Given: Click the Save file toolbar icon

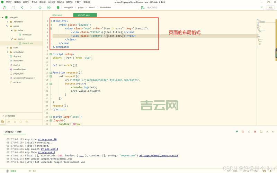Looking at the screenshot, I should pyautogui.click(x=13, y=7).
